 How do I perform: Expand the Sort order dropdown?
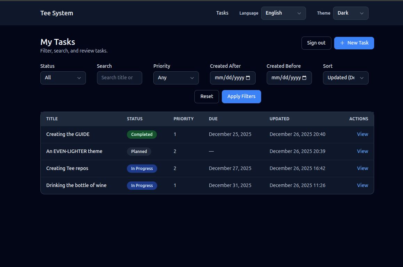click(x=346, y=78)
